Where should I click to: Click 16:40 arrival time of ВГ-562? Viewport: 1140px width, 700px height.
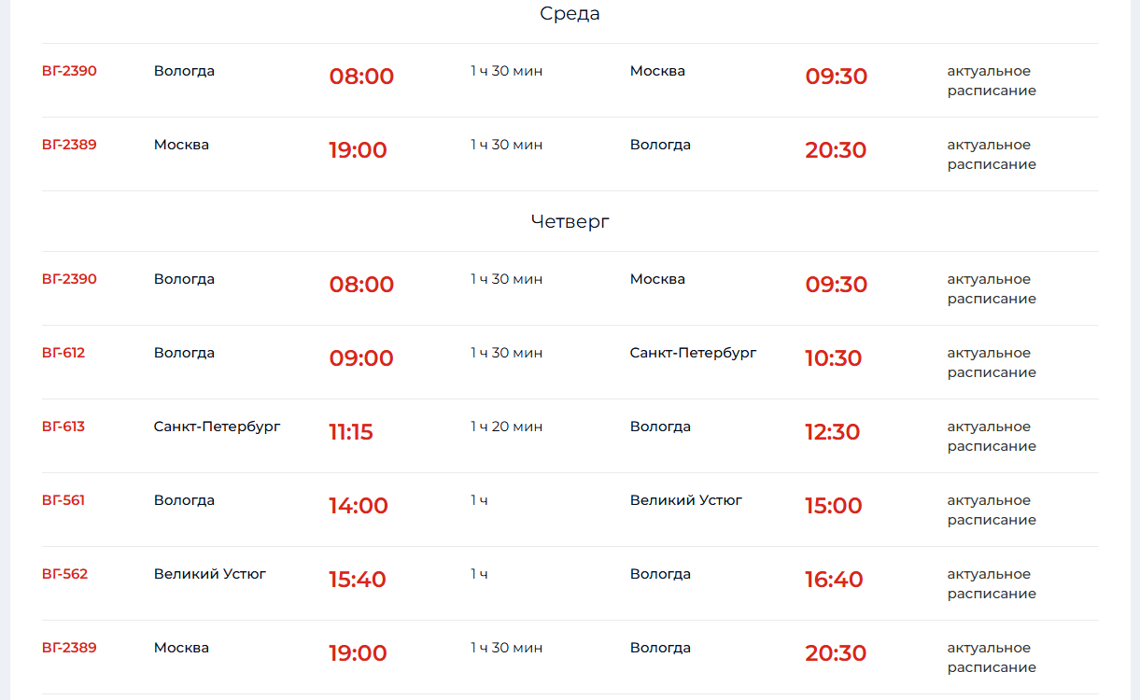click(x=835, y=580)
